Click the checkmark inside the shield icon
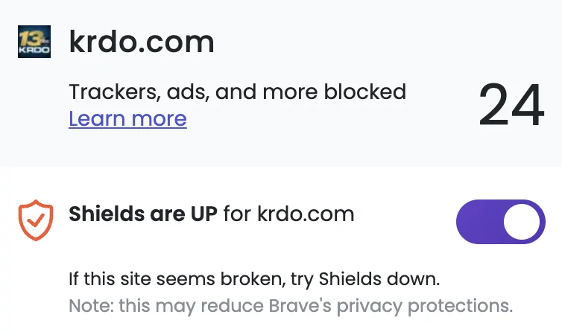This screenshot has width=562, height=332. pyautogui.click(x=34, y=220)
